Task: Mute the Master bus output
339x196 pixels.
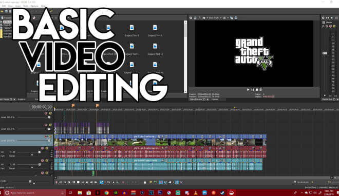Action: tap(330, 26)
